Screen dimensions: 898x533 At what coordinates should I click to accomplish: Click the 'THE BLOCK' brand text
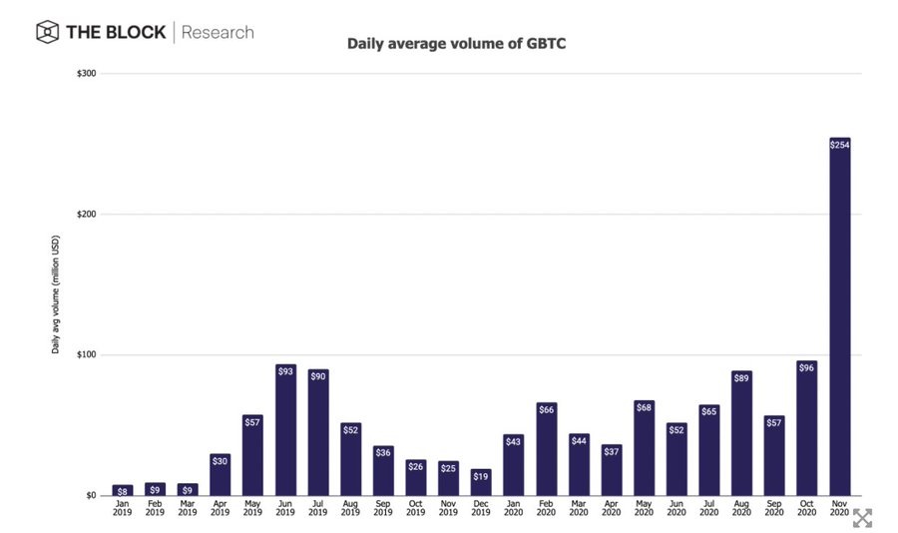click(117, 32)
